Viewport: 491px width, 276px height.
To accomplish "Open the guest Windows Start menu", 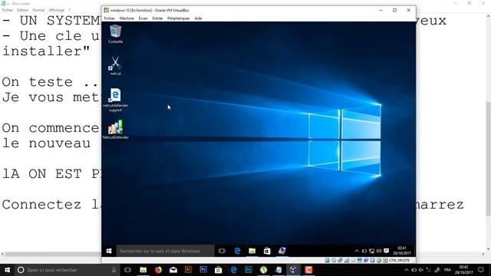I will (109, 251).
